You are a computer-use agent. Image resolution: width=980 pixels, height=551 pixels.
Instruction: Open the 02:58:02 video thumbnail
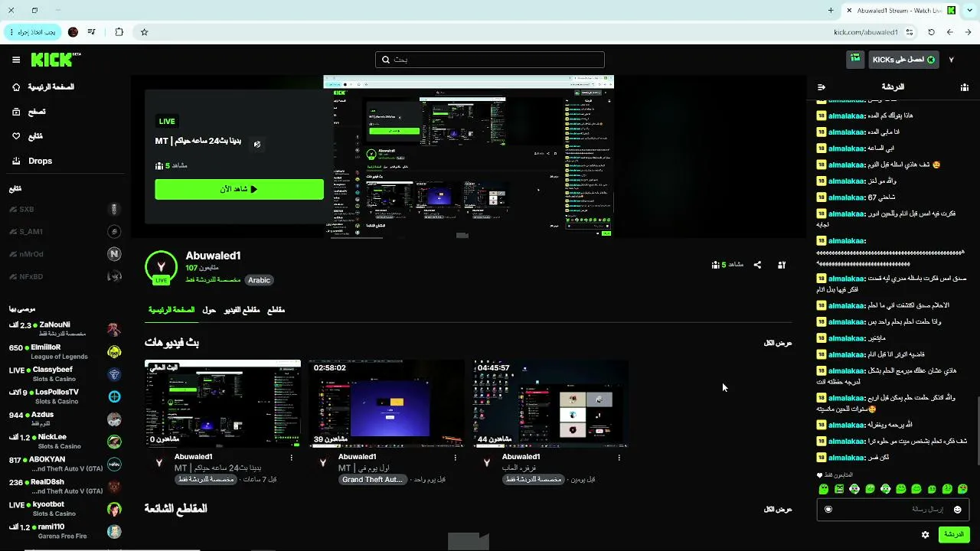coord(387,403)
